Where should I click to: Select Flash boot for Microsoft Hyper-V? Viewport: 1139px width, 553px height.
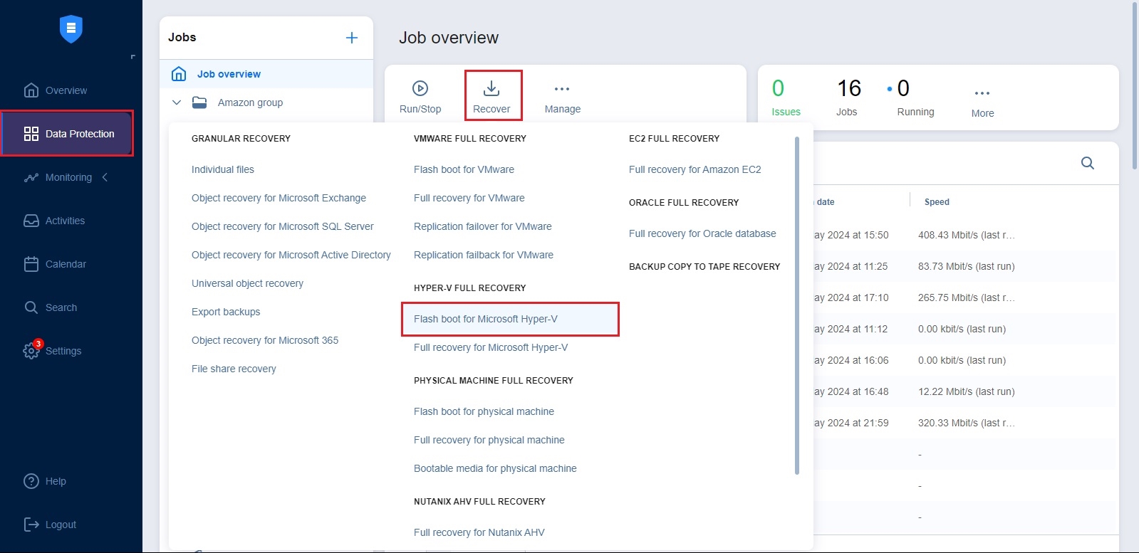pos(486,319)
